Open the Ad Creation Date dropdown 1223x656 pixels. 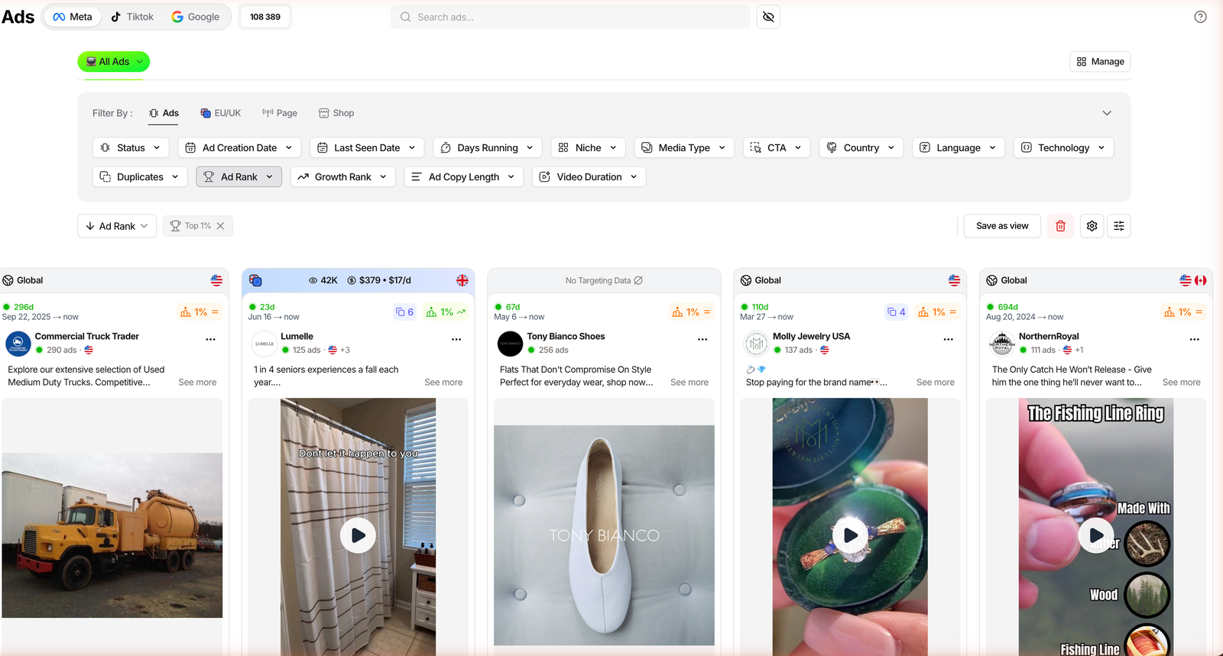pyautogui.click(x=239, y=147)
